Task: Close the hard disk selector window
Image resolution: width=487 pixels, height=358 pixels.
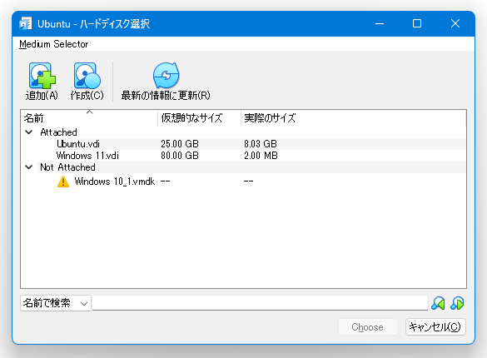Action: (455, 23)
